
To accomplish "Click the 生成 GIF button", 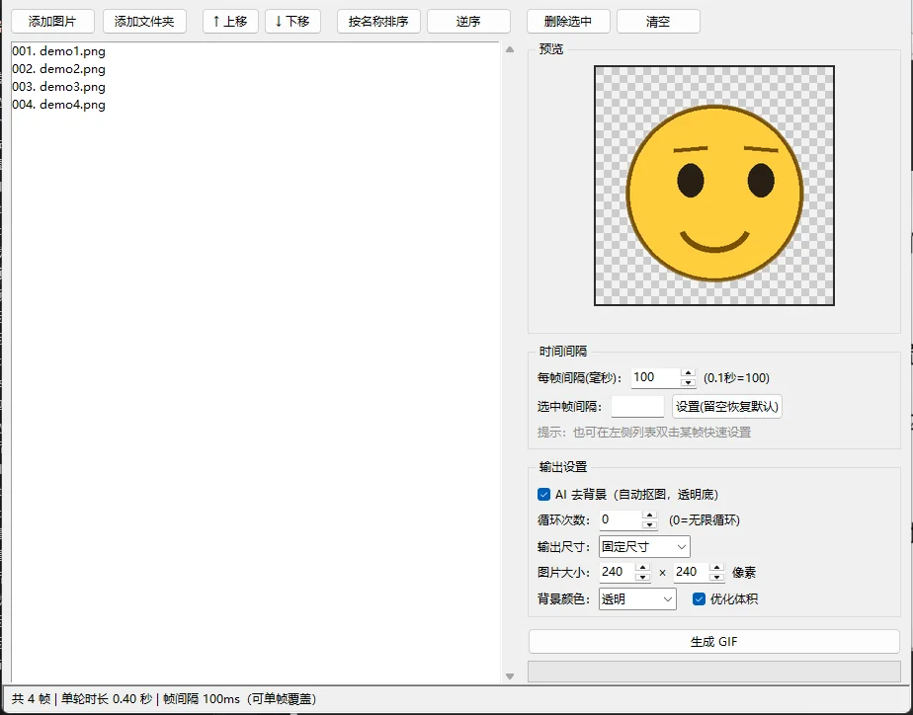I will pyautogui.click(x=714, y=642).
